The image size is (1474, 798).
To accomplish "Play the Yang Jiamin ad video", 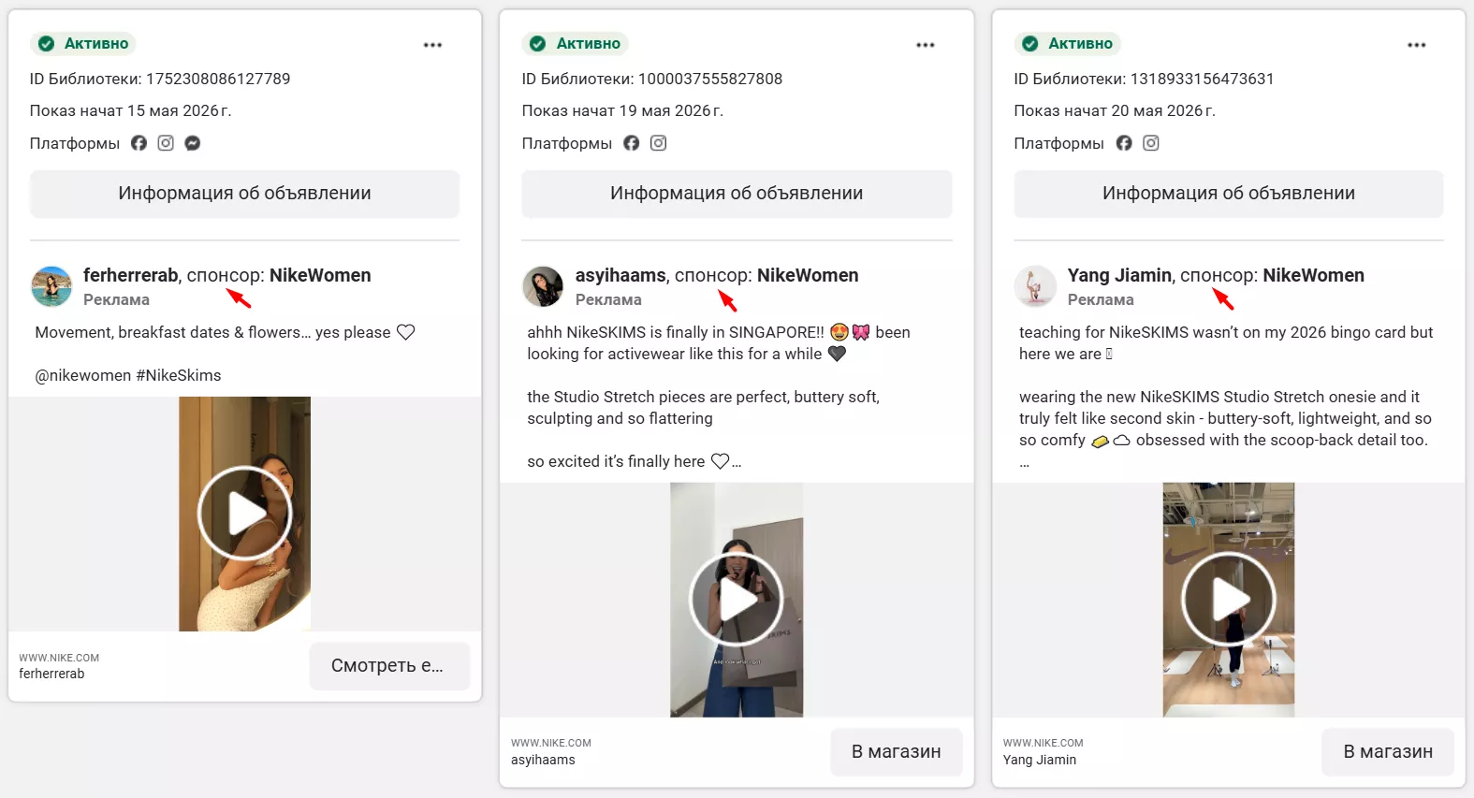I will pyautogui.click(x=1229, y=599).
